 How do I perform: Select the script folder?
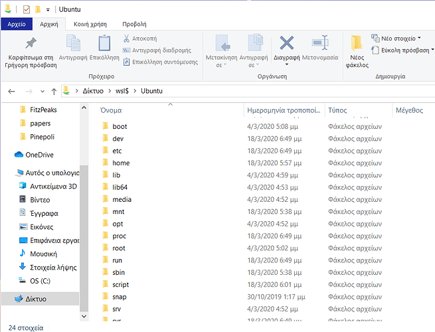point(120,285)
